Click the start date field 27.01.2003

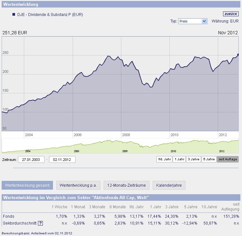coord(31,159)
